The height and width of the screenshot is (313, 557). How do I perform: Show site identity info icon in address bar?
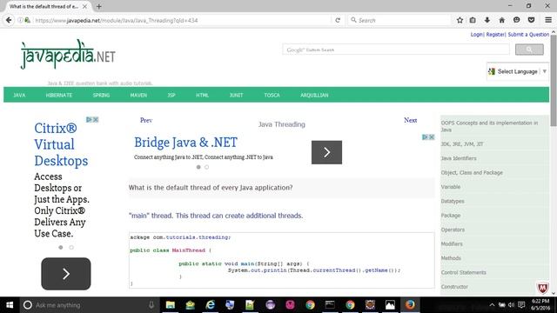(x=20, y=20)
